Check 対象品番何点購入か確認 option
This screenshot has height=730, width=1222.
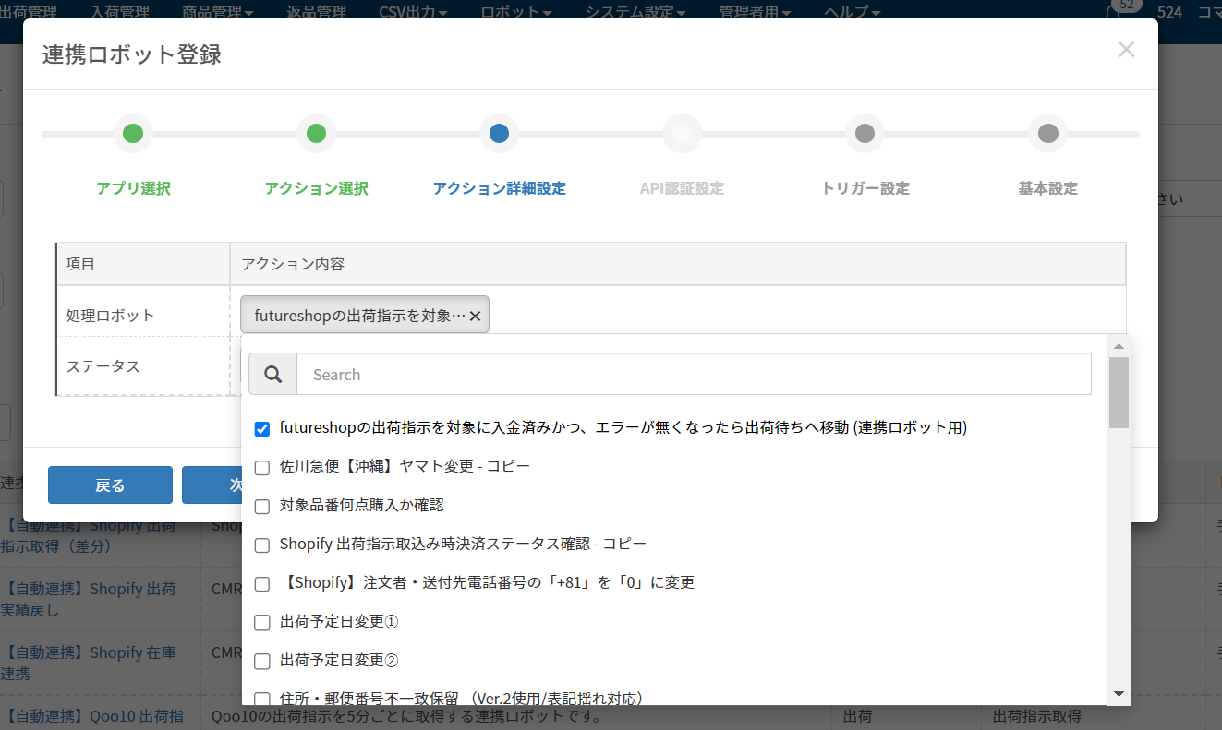click(262, 506)
